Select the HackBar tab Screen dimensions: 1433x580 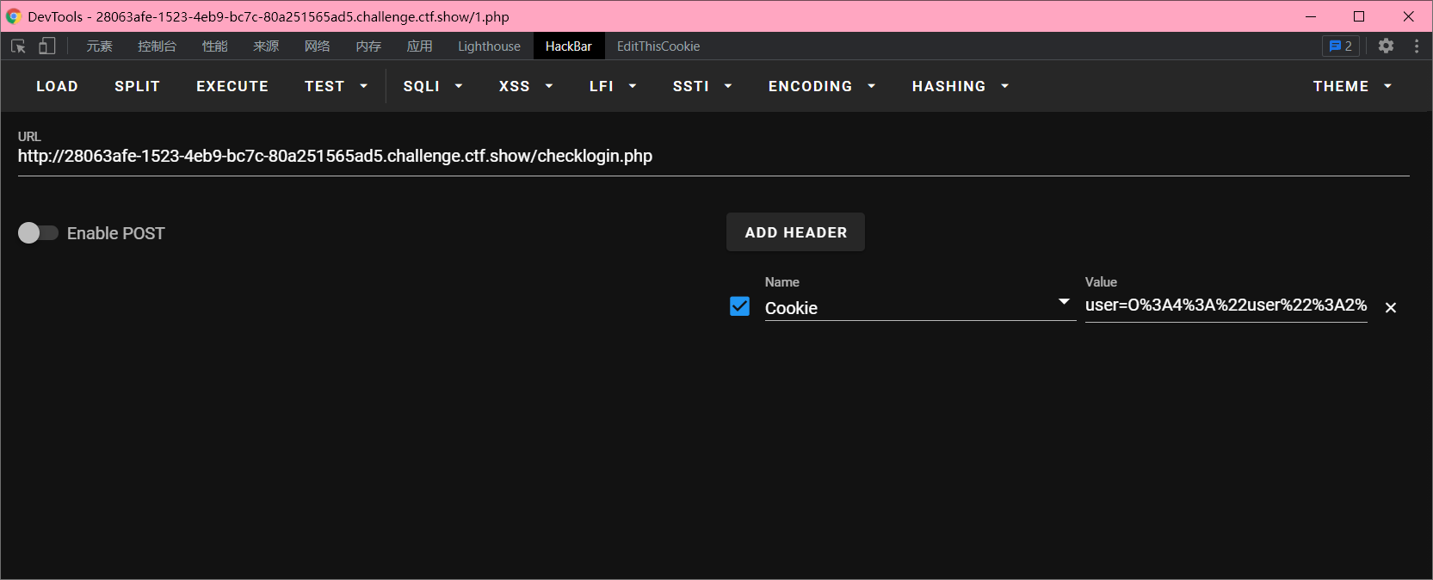point(569,46)
